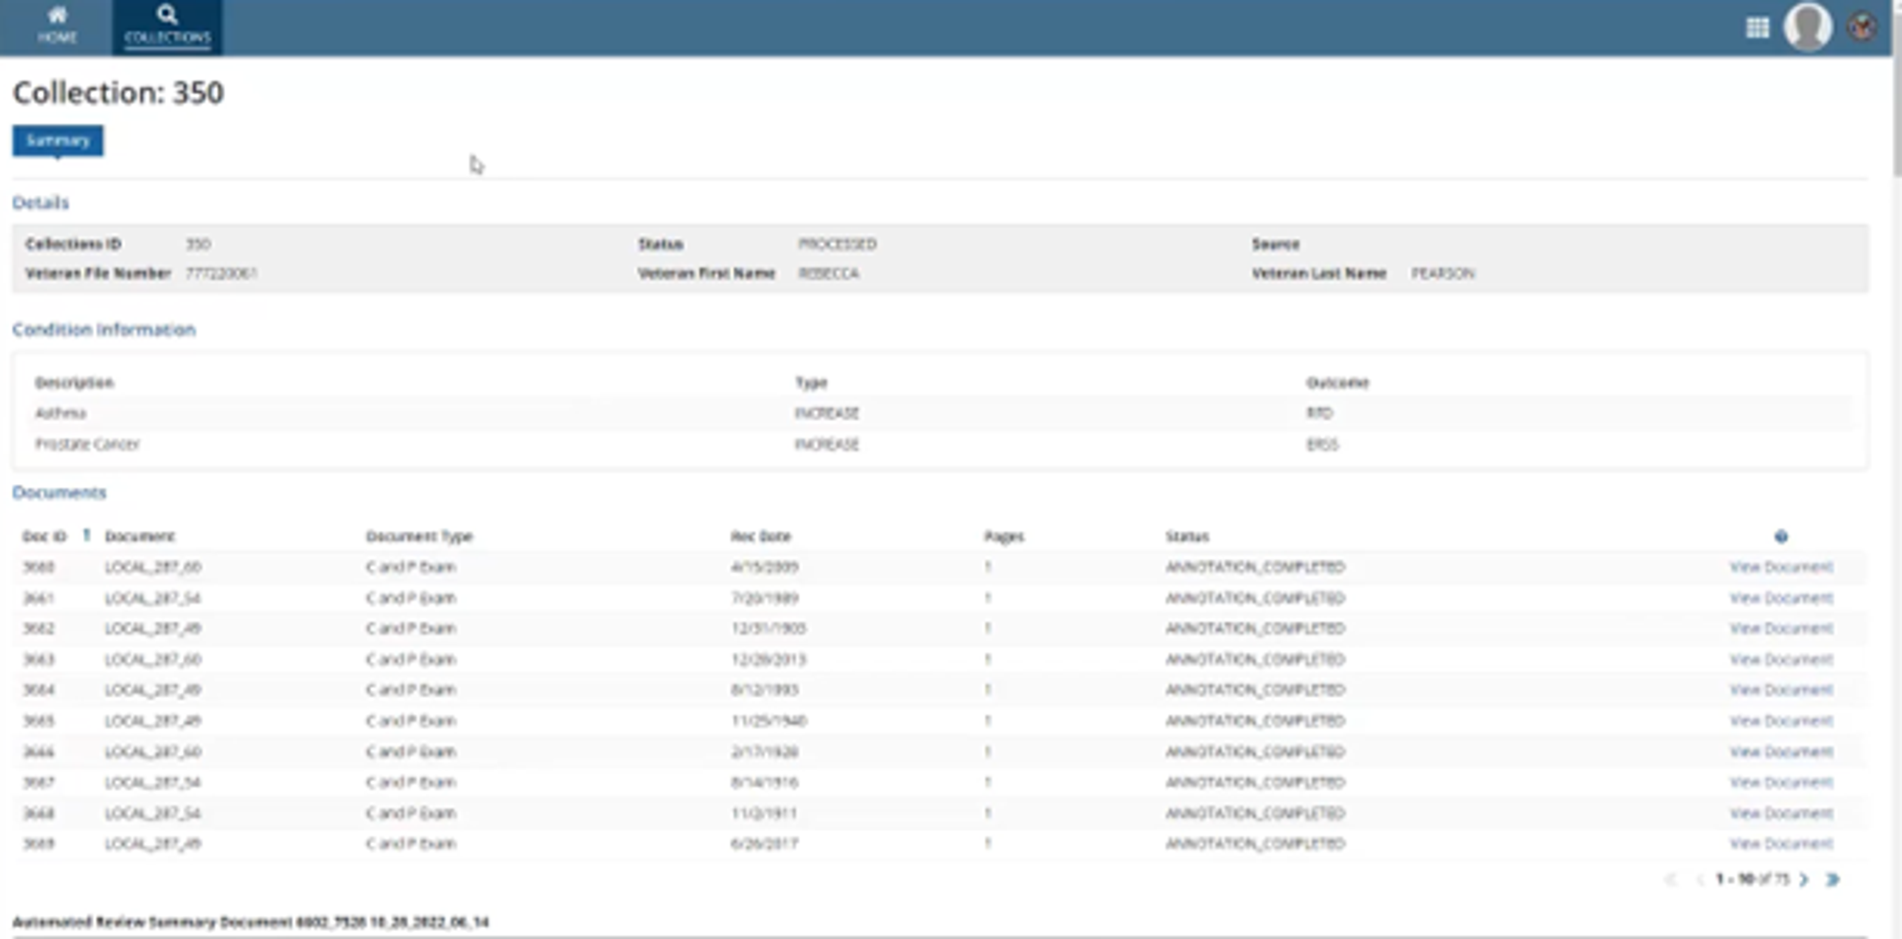The height and width of the screenshot is (939, 1902).
Task: Click the Doc ID column header
Action: [44, 536]
